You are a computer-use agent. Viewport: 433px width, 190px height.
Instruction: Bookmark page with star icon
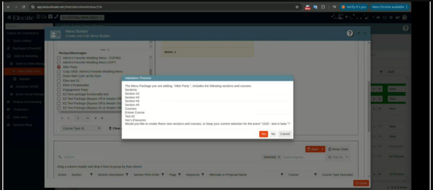click(297, 7)
